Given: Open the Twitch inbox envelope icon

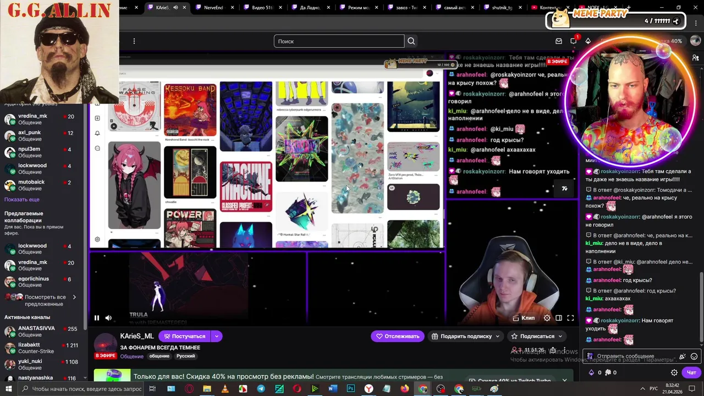Looking at the screenshot, I should pos(559,41).
